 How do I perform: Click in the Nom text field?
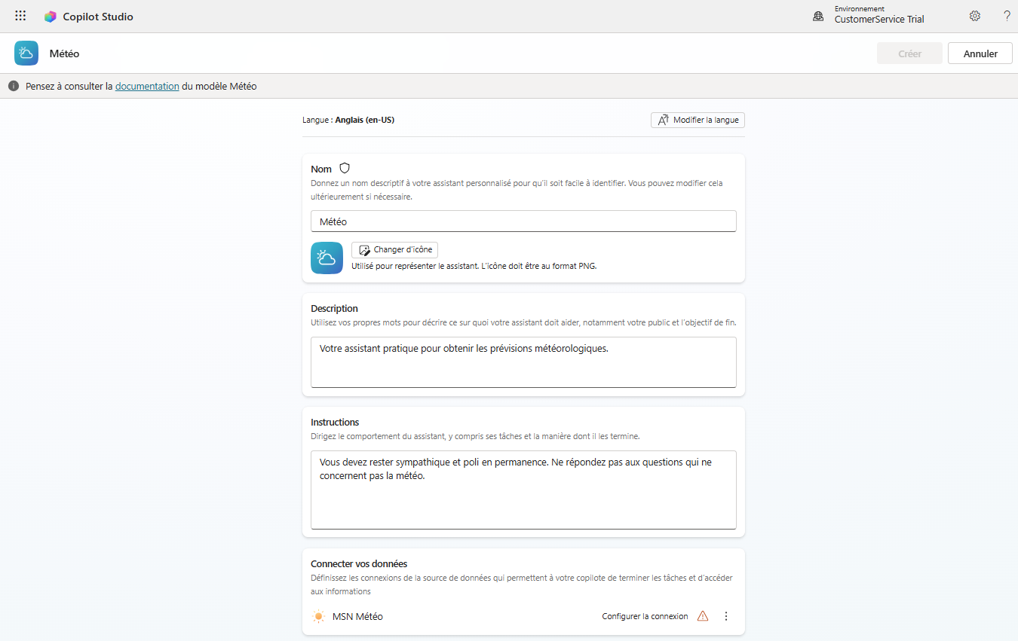pos(523,221)
